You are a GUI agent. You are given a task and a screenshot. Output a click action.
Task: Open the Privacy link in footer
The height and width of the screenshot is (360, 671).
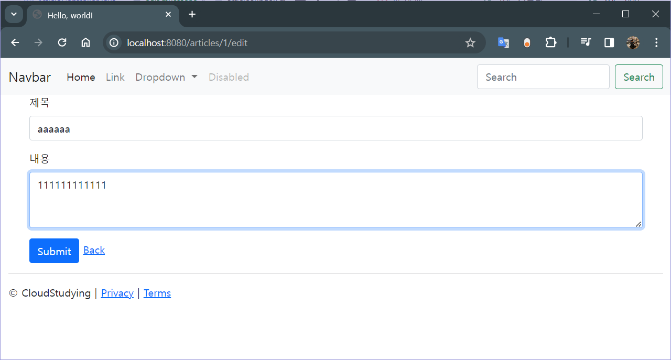[117, 293]
